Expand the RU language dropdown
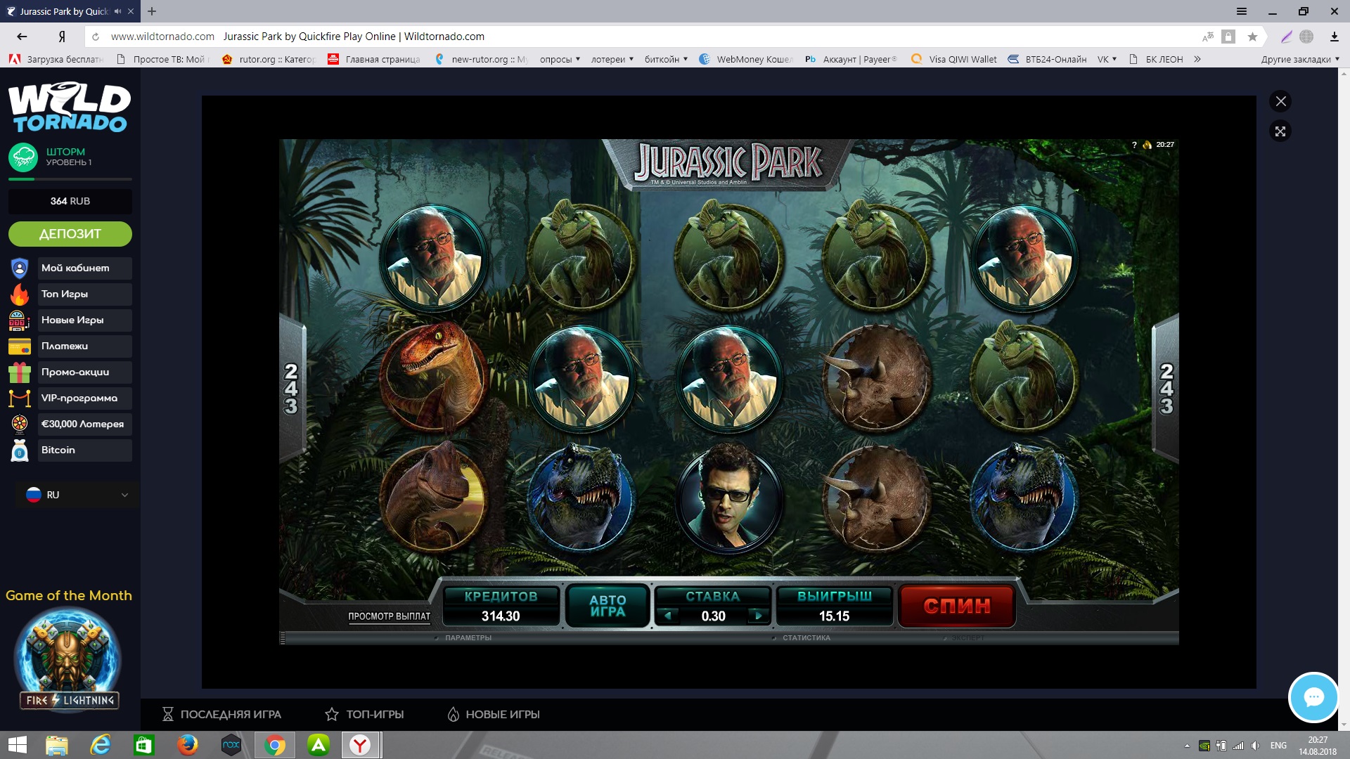Screen dimensions: 1350x759 coord(77,495)
